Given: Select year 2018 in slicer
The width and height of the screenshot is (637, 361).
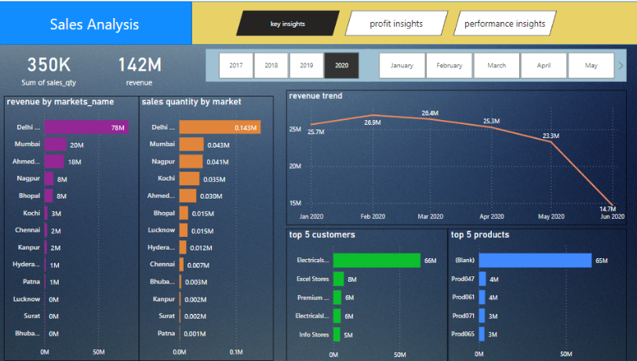Looking at the screenshot, I should [271, 66].
